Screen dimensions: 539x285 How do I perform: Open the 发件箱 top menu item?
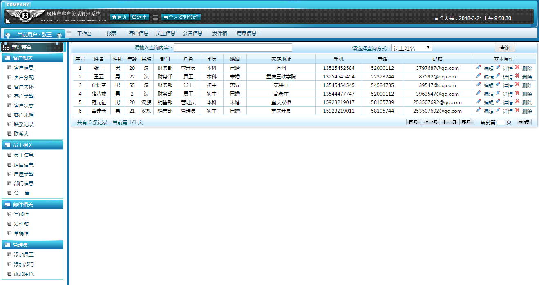coord(219,33)
